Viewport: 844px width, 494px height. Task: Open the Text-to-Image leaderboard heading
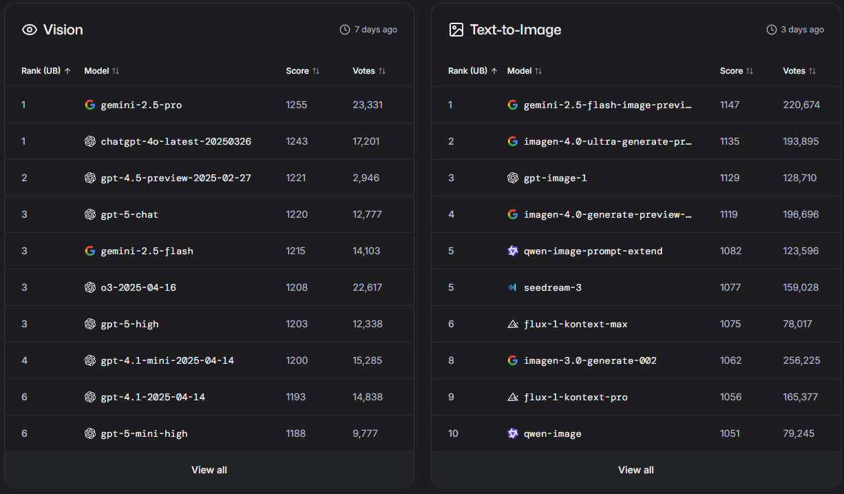[516, 30]
